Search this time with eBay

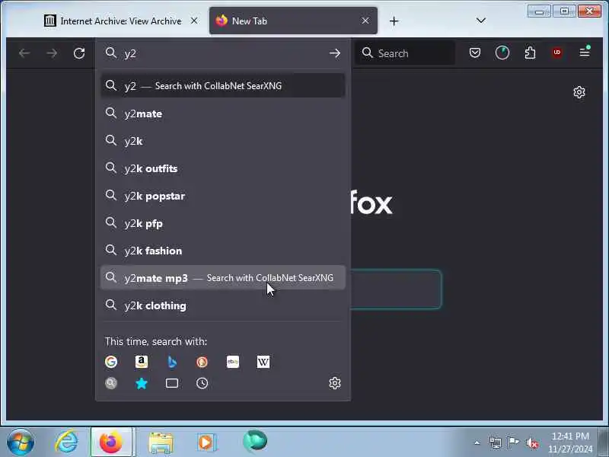(x=233, y=362)
